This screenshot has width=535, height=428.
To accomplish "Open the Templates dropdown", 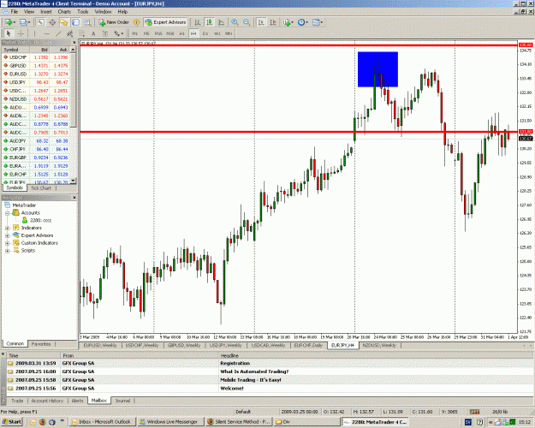I will pyautogui.click(x=318, y=22).
